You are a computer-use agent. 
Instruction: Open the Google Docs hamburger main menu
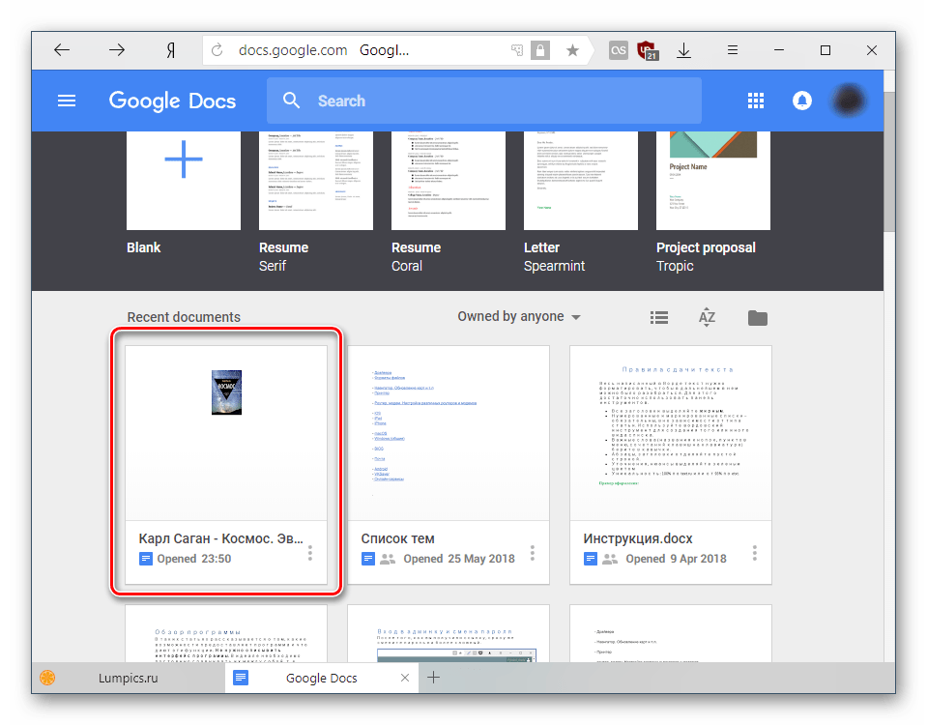pyautogui.click(x=67, y=101)
